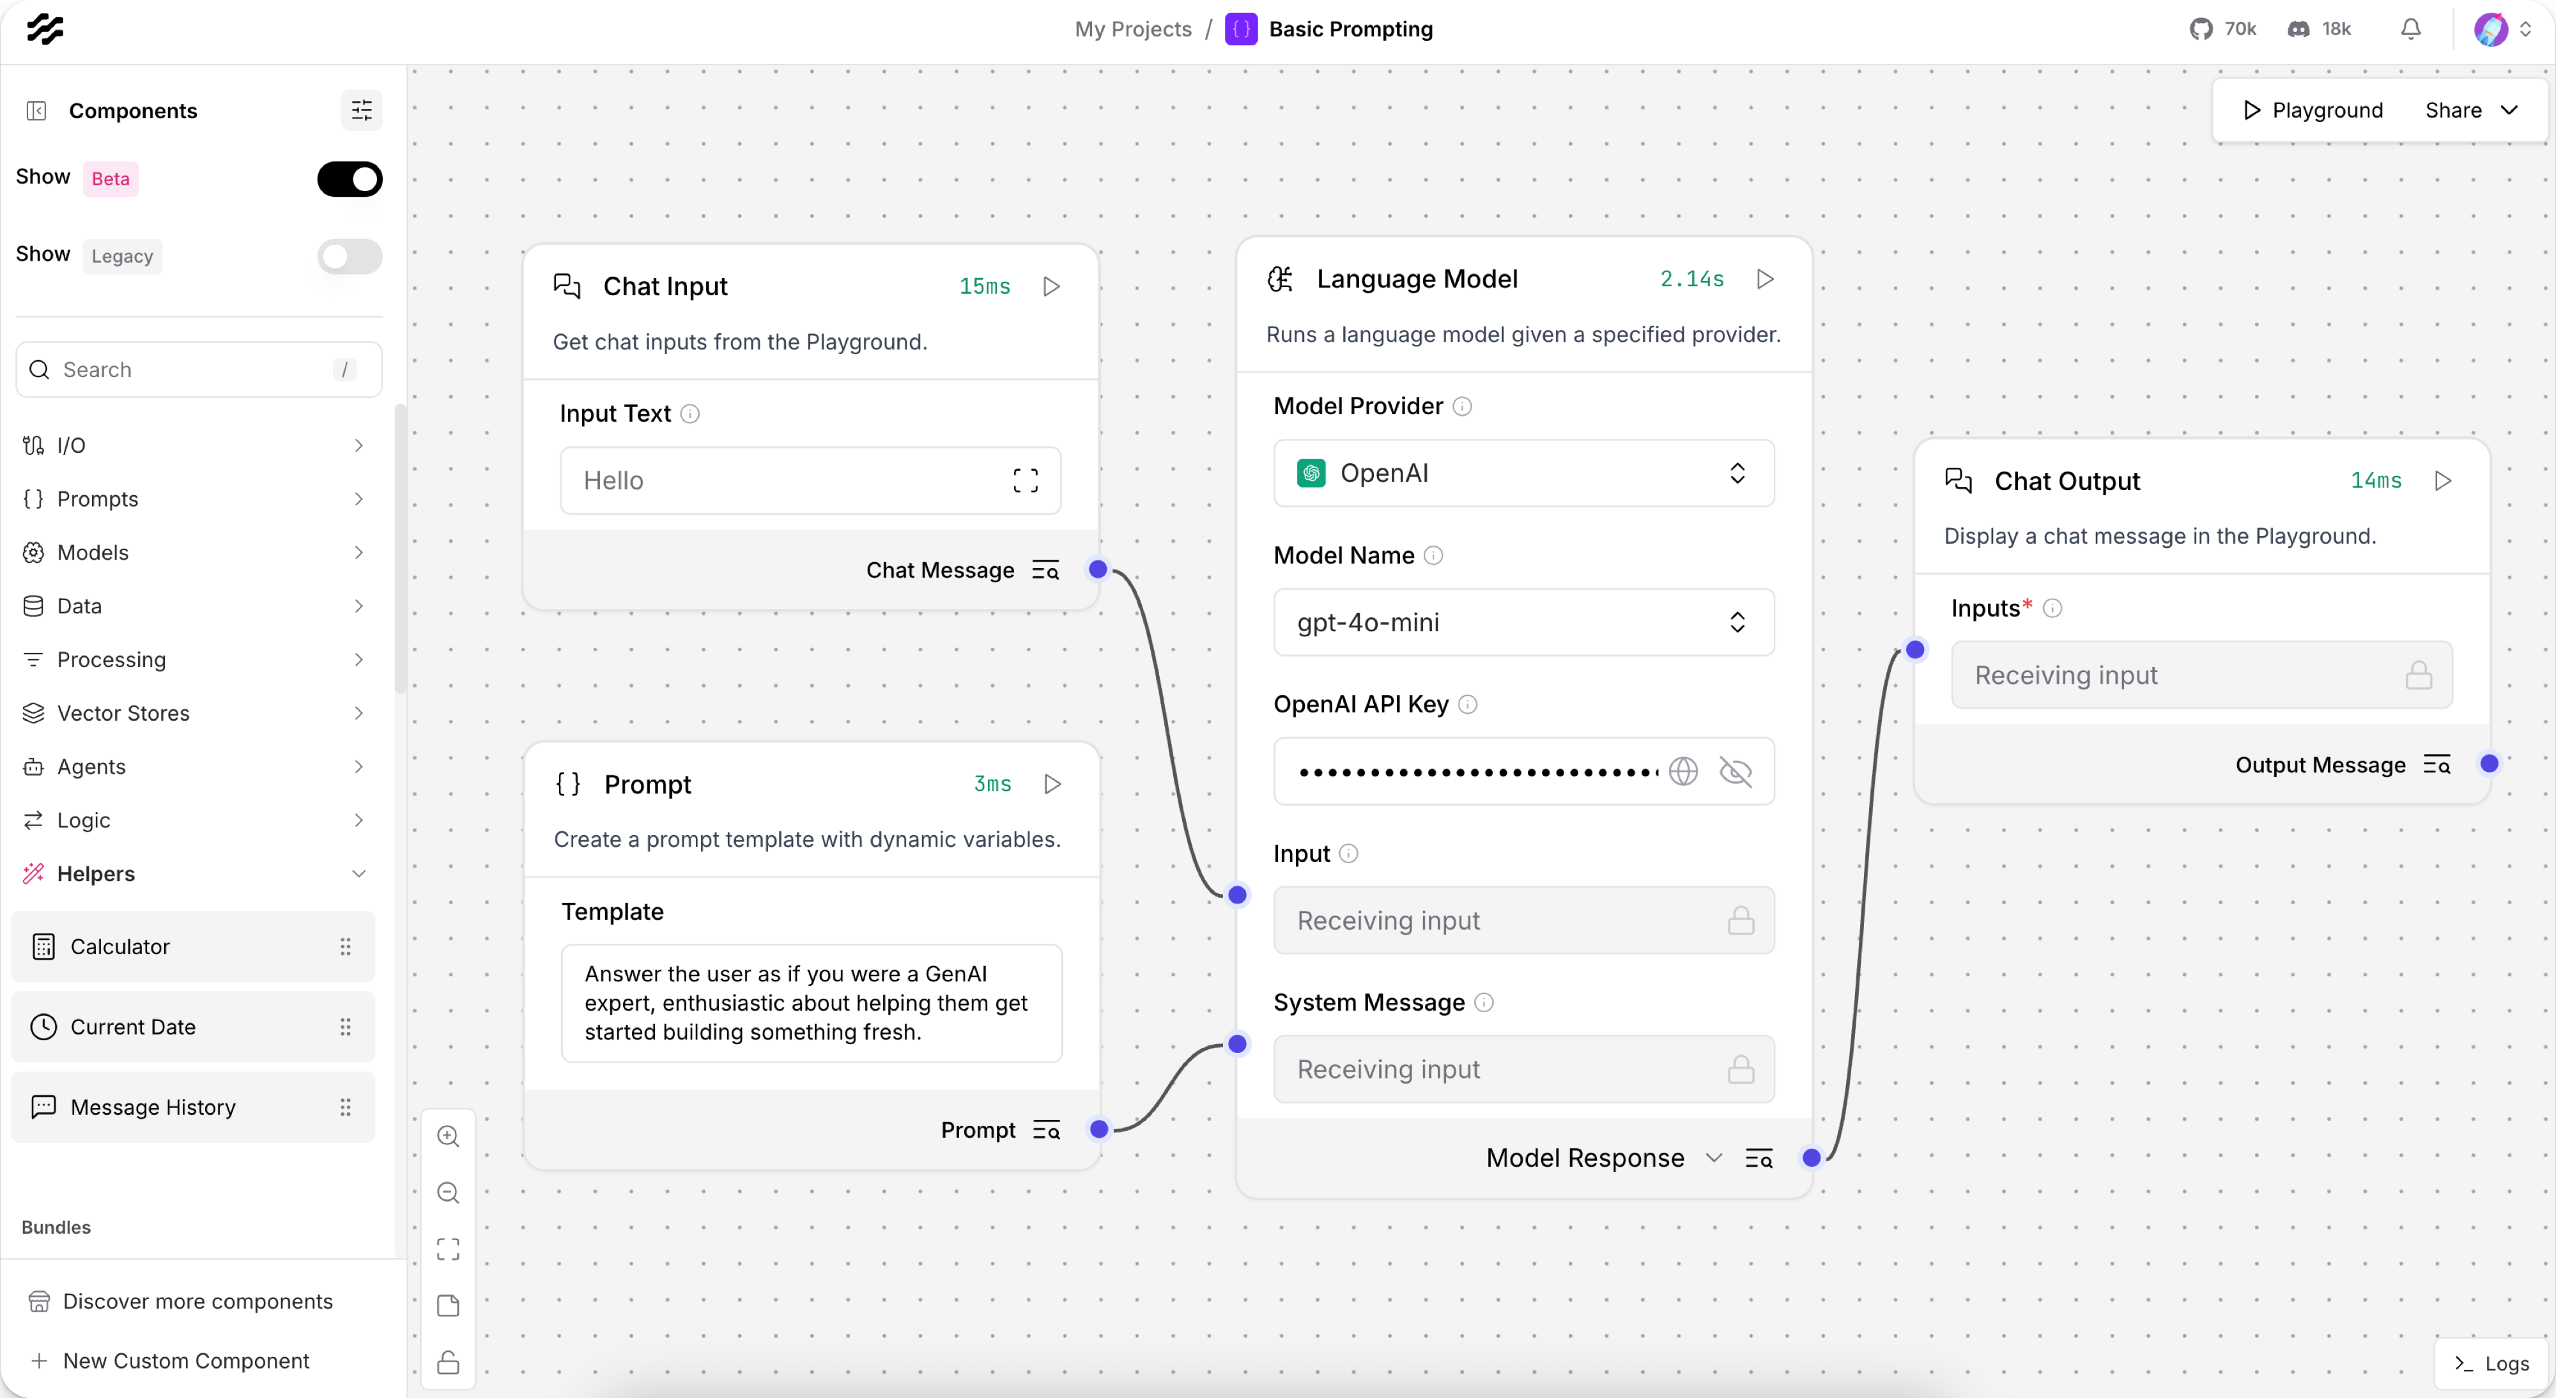The width and height of the screenshot is (2556, 1398).
Task: Run the Chat Input component
Action: pos(1053,287)
